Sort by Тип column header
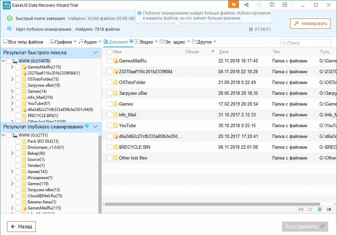Viewport: 337px width, 235px height. click(x=276, y=52)
